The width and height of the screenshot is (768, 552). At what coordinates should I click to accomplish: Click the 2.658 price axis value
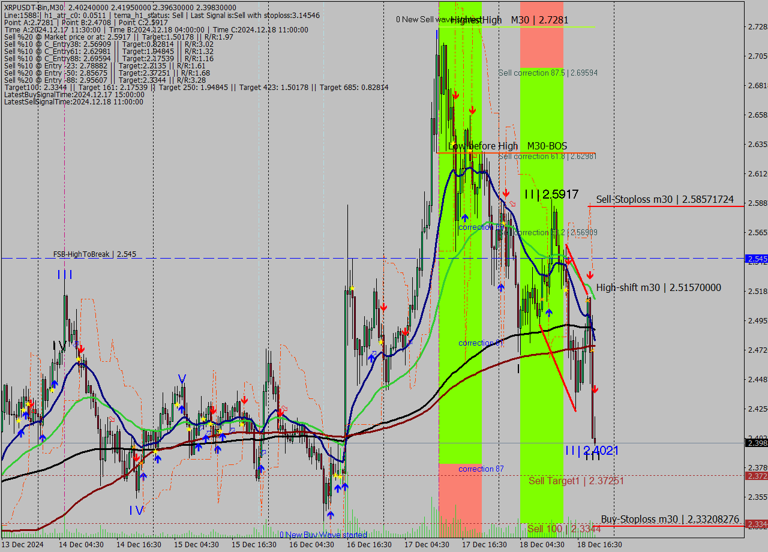point(757,115)
